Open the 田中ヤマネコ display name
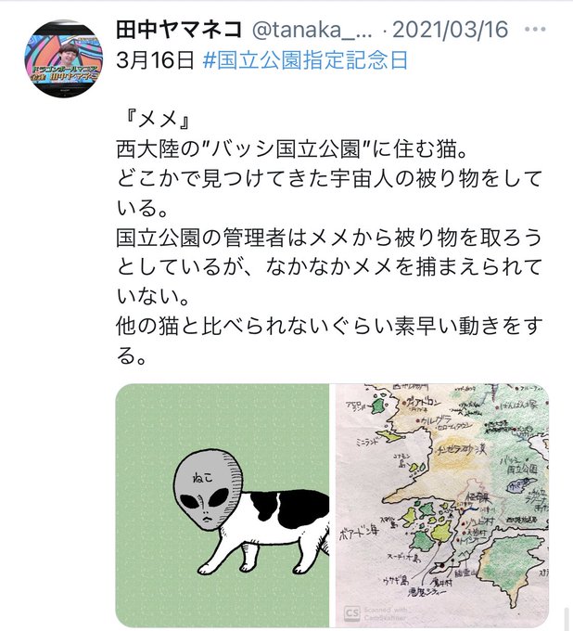 pos(179,30)
